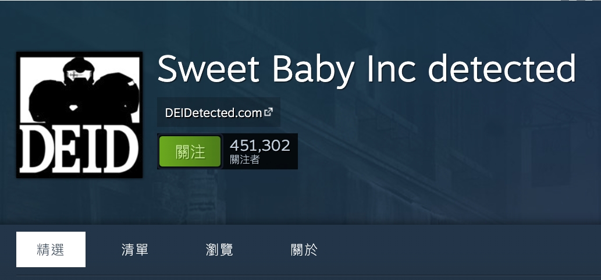Click the Sweet Baby Inc detected title
This screenshot has height=280, width=601.
[367, 69]
